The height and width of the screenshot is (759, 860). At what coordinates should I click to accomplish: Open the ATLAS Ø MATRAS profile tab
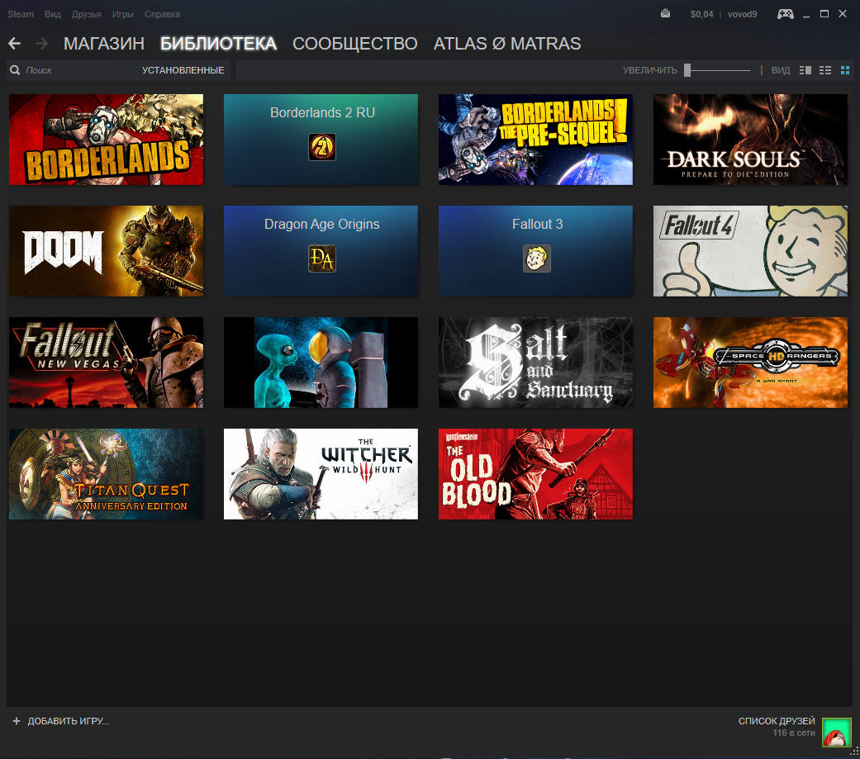[507, 43]
